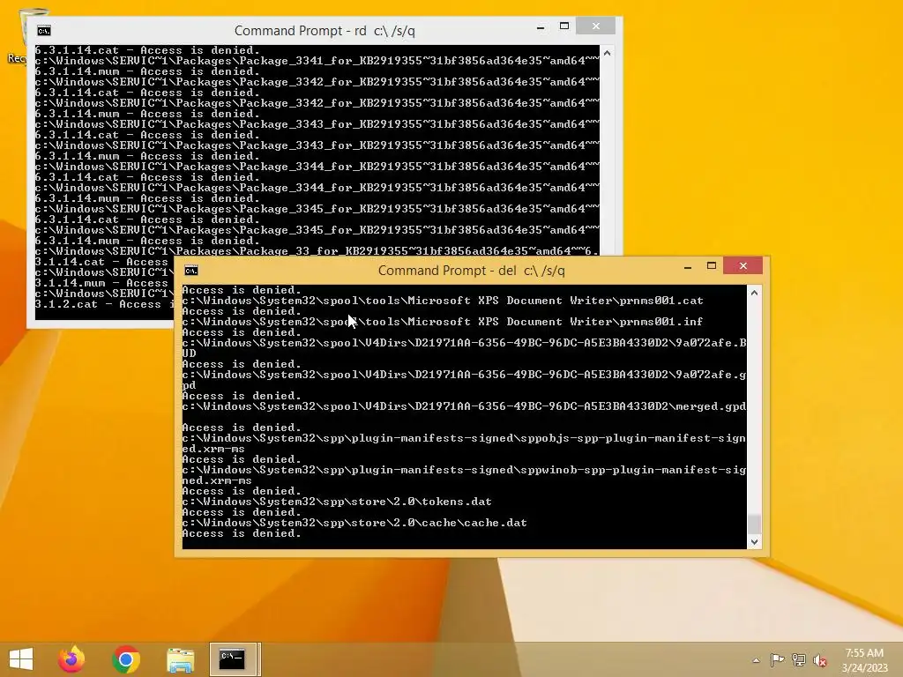Open system menu icon of del Command Prompt

click(x=191, y=271)
